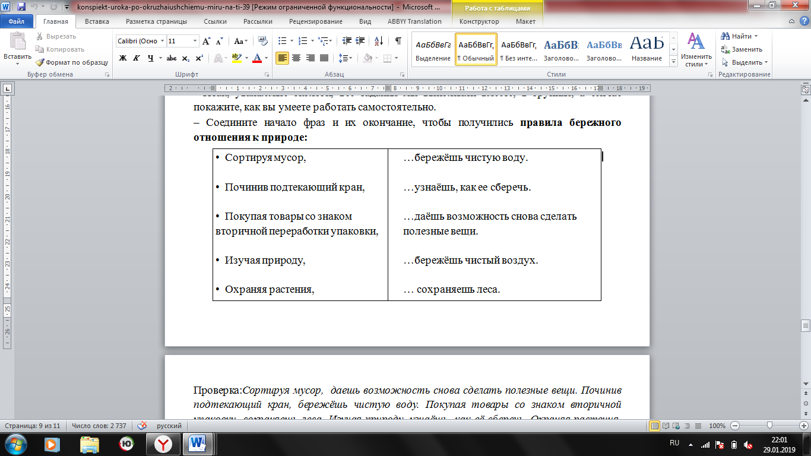The image size is (811, 456).
Task: Click the Clear Formatting icon
Action: click(x=262, y=42)
